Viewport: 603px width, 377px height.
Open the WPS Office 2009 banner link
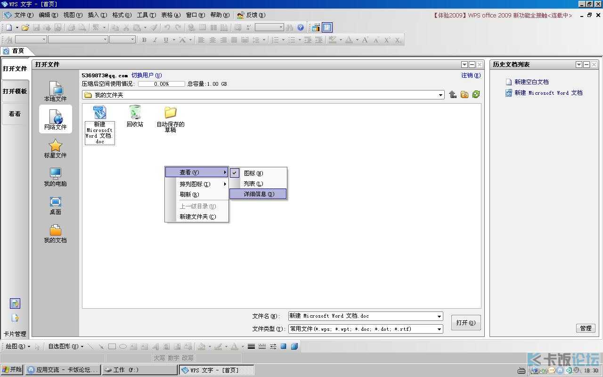tap(503, 15)
